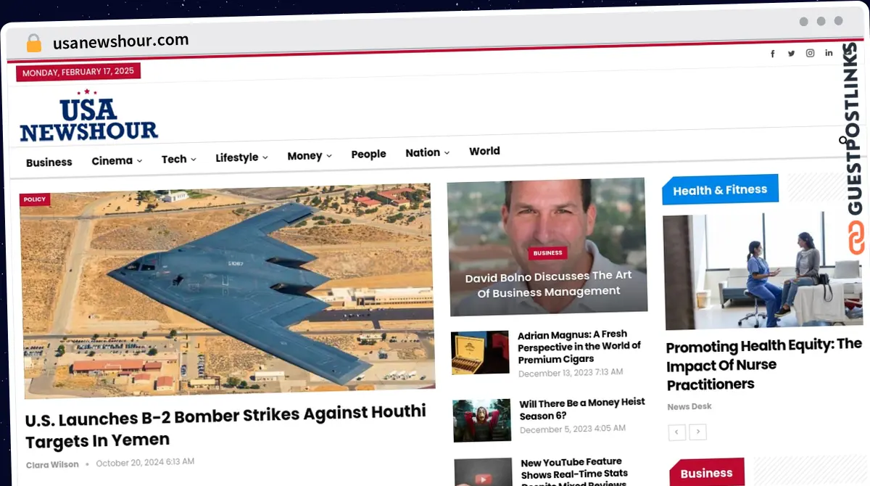Open the YouTube feature thumbnail

484,472
